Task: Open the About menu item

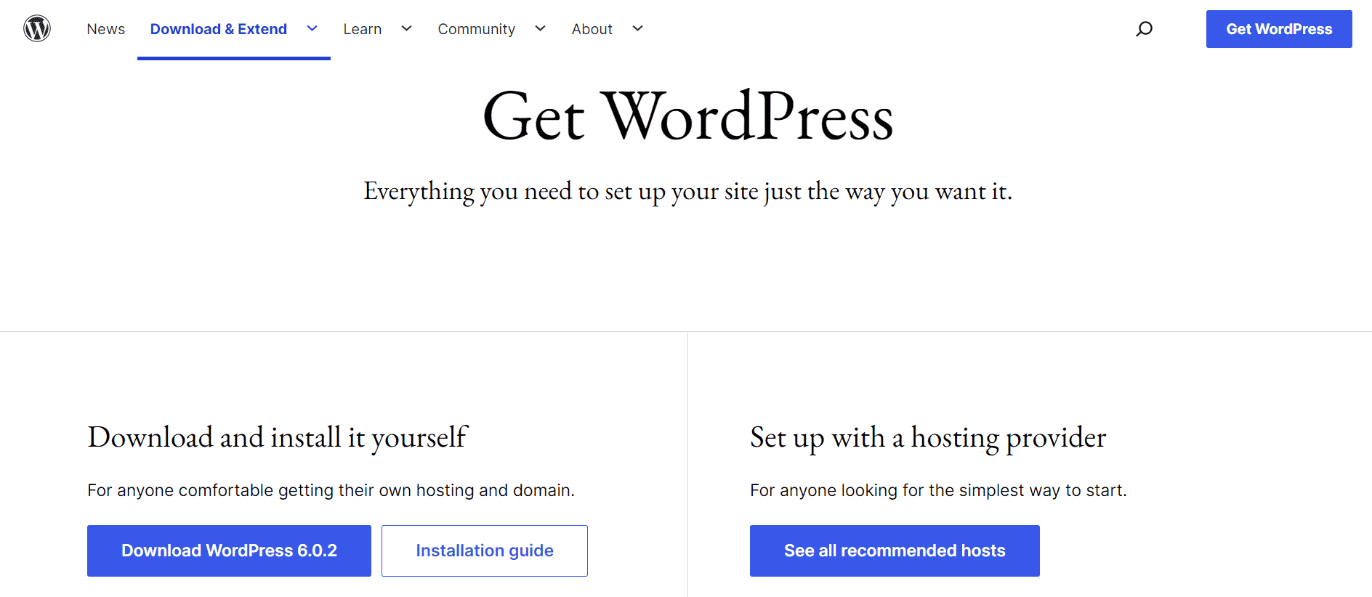Action: click(x=592, y=29)
